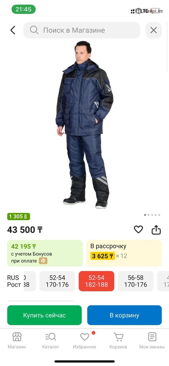Click the Купить сейчас button

(45, 315)
